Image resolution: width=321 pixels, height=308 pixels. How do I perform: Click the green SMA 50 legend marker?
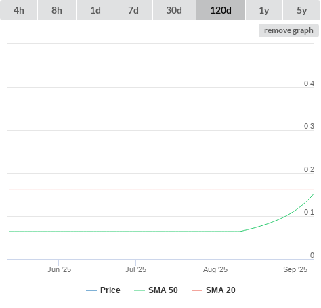pyautogui.click(x=140, y=290)
